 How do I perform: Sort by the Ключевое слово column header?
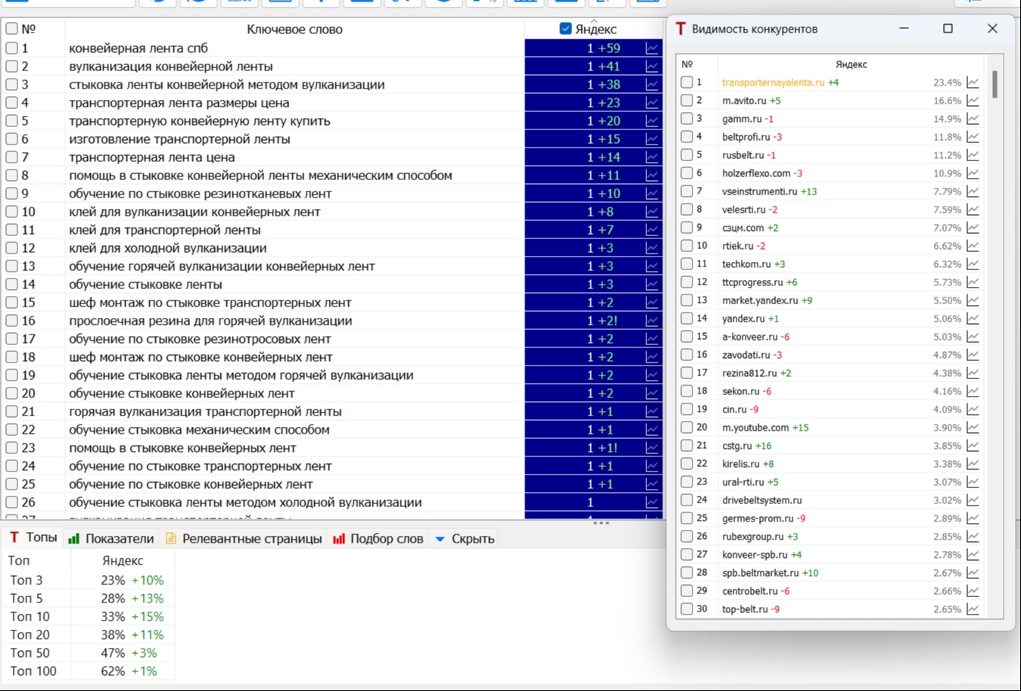(x=294, y=30)
